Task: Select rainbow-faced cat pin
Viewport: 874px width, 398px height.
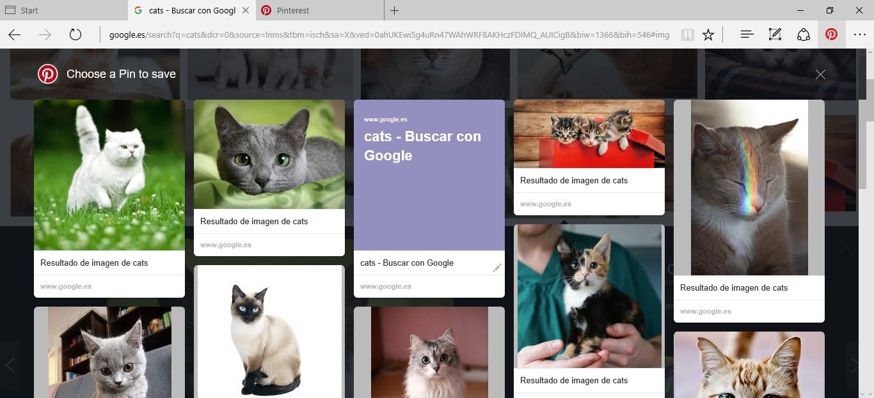Action: (x=749, y=187)
